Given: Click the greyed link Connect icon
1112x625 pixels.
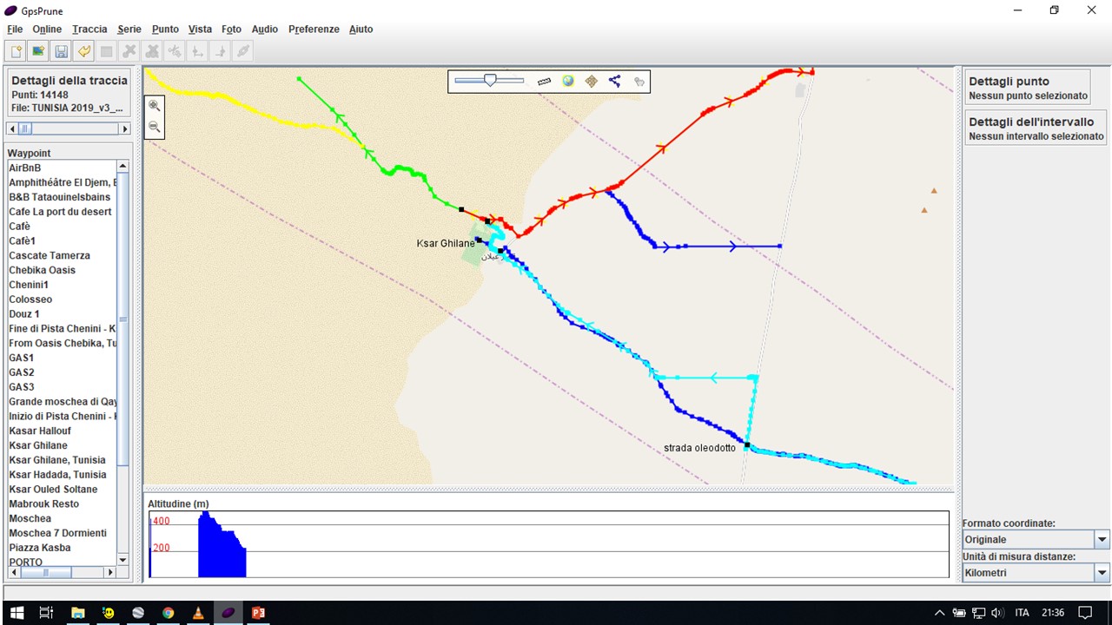Looking at the screenshot, I should pyautogui.click(x=243, y=51).
